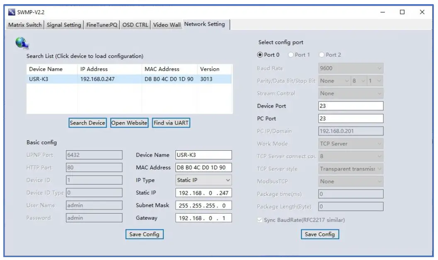Click the Gateway address field
Screen dimensions: 438x260
point(203,218)
